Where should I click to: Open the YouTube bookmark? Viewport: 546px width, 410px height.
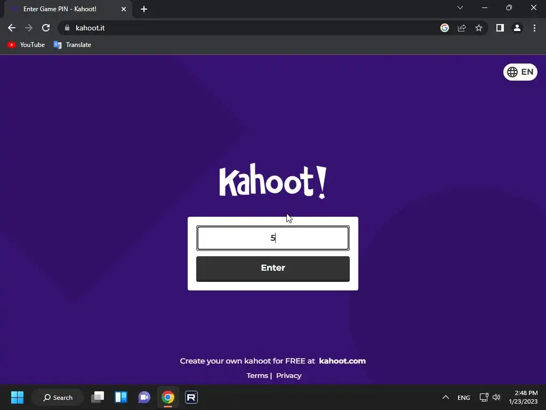click(26, 45)
